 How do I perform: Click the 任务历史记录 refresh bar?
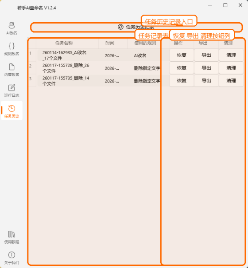pos(136,27)
